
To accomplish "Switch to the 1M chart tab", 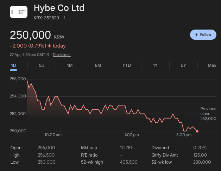I will (x=70, y=65).
